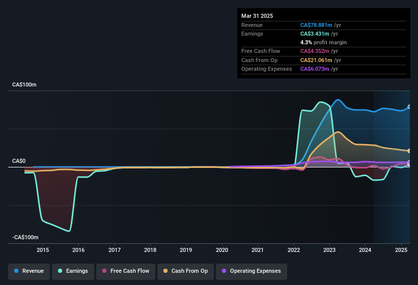This screenshot has width=418, height=285.
Task: Click the CA$0 y-axis label
Action: [19, 161]
